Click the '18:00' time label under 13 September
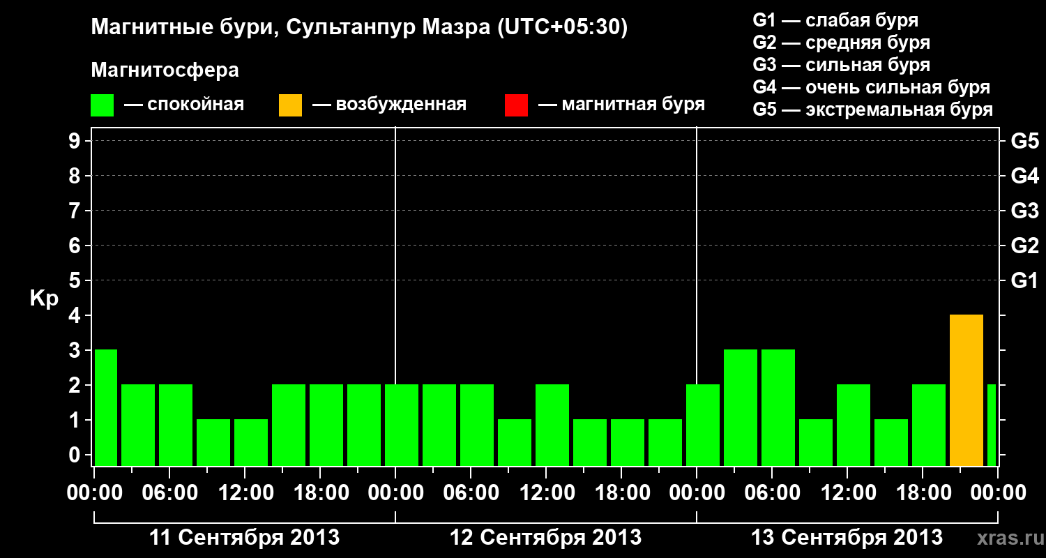This screenshot has height=558, width=1046. pyautogui.click(x=923, y=493)
